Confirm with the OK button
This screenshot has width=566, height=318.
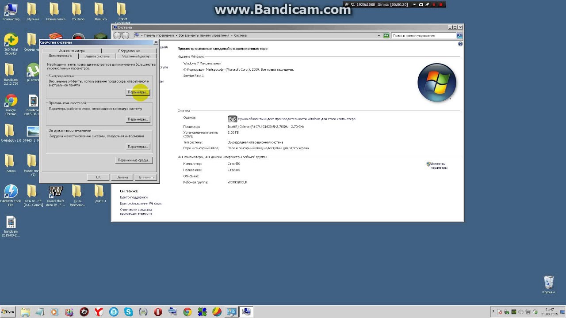click(x=98, y=177)
